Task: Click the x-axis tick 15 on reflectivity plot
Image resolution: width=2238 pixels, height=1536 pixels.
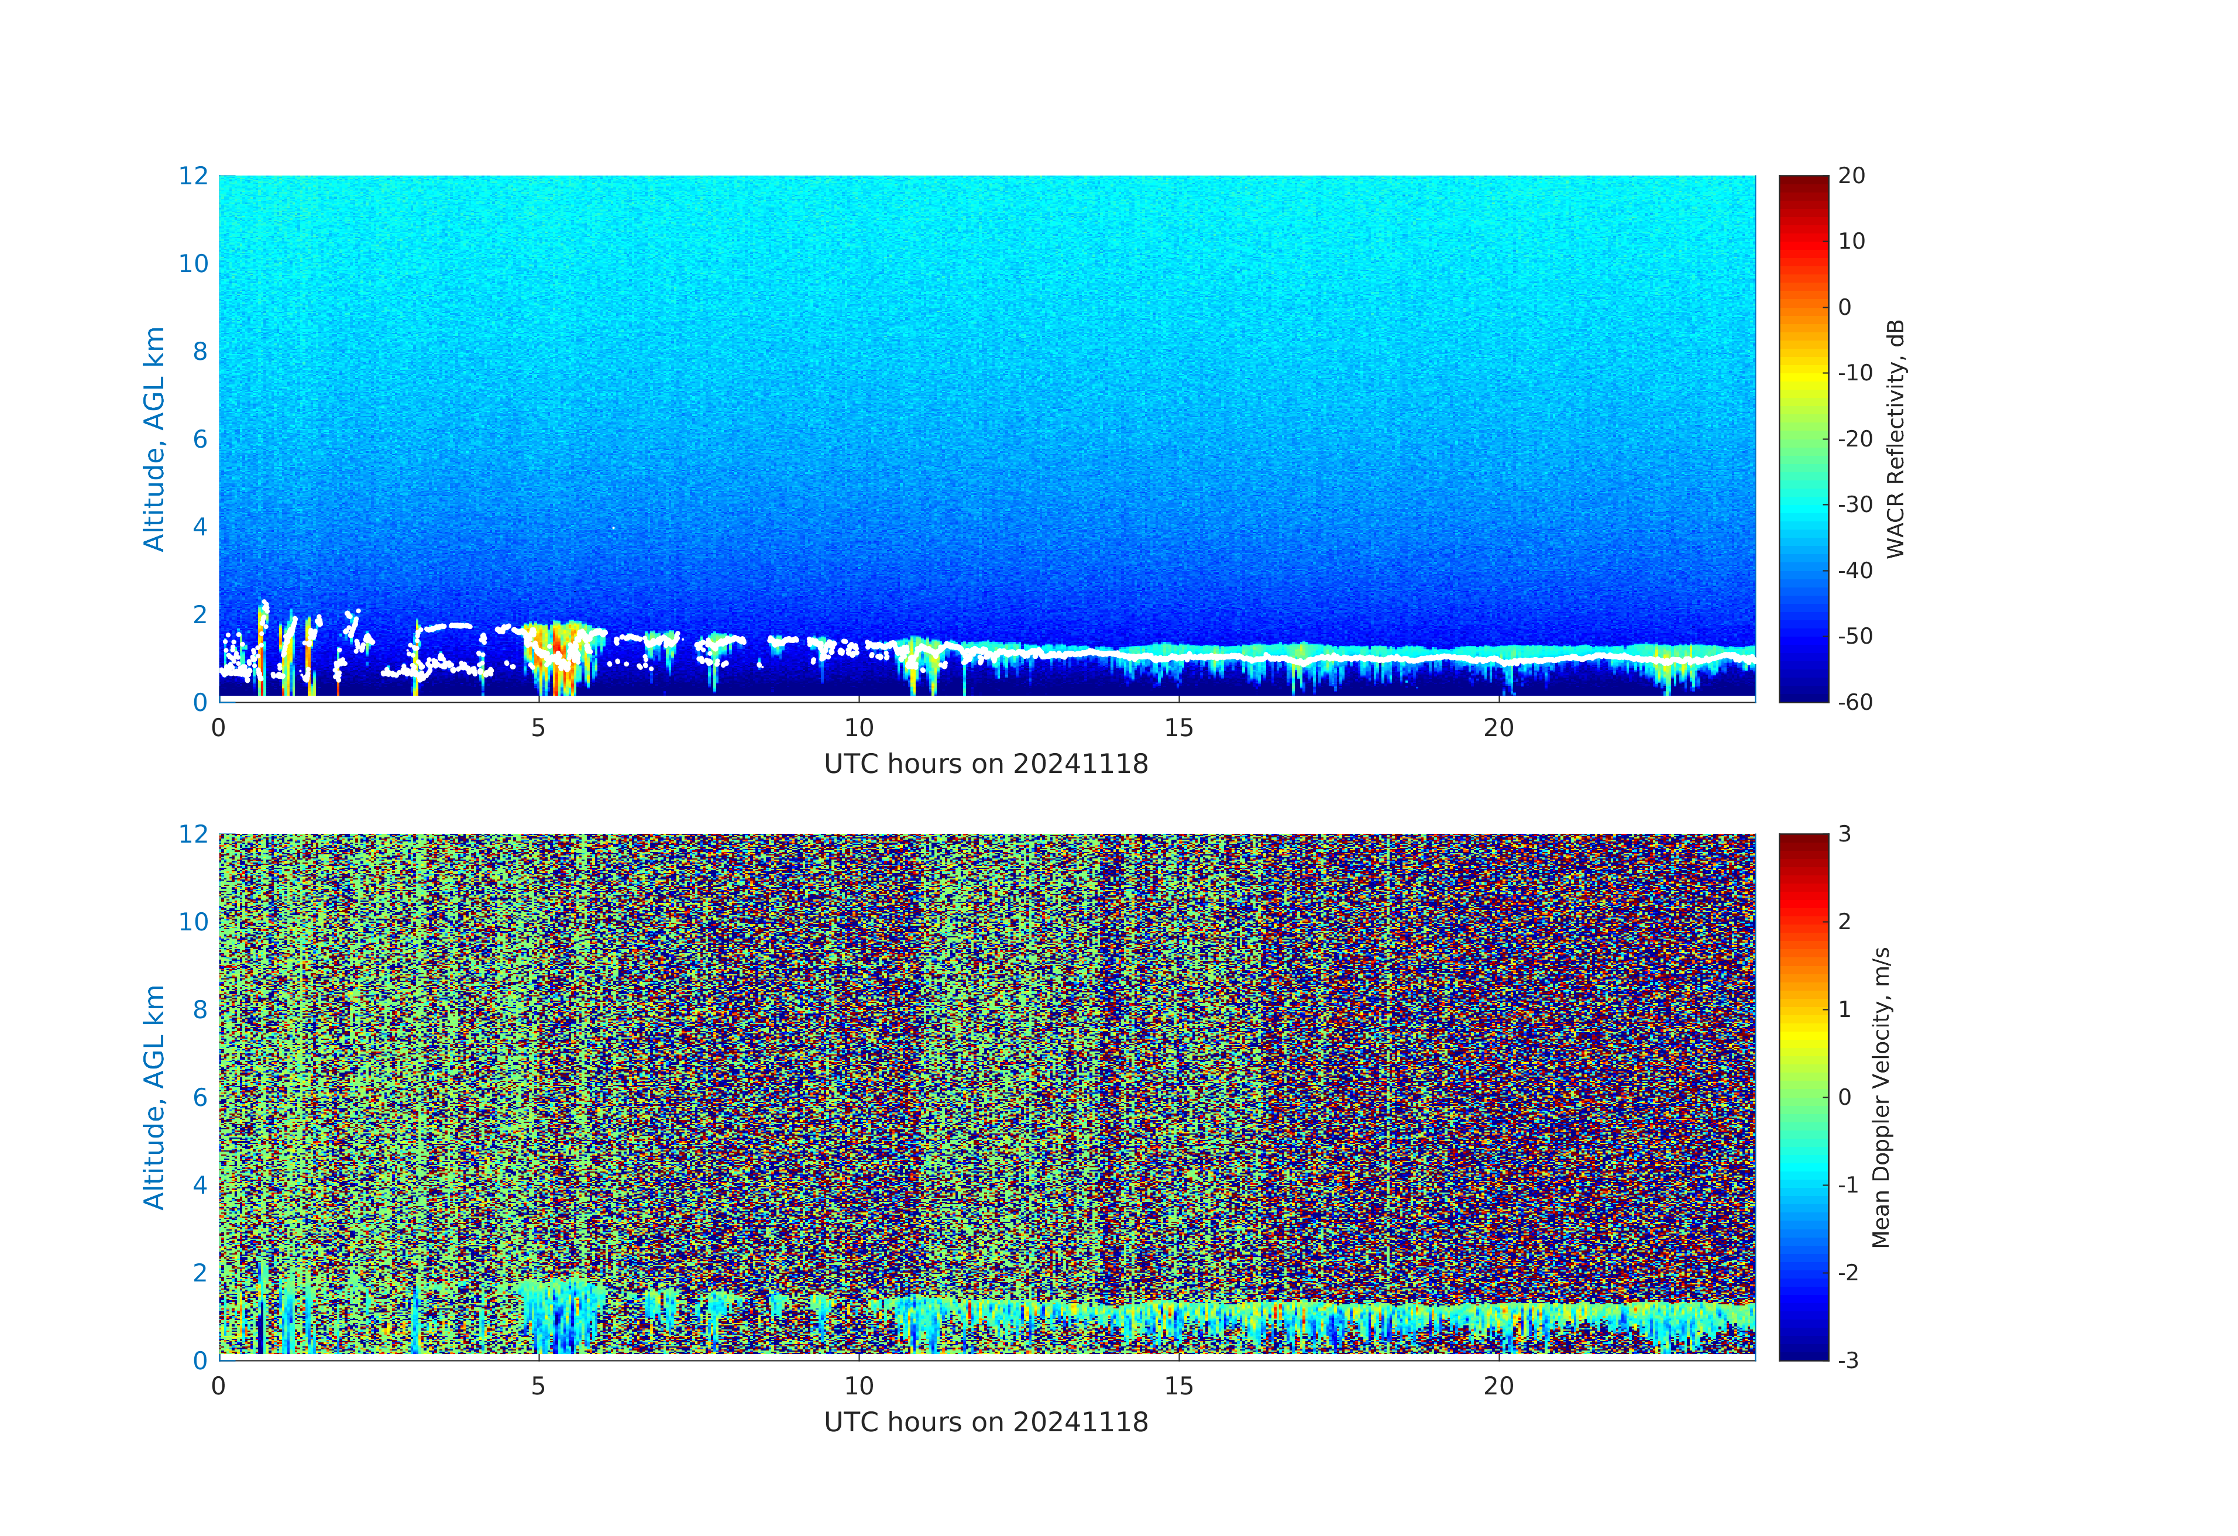Action: tap(1179, 728)
